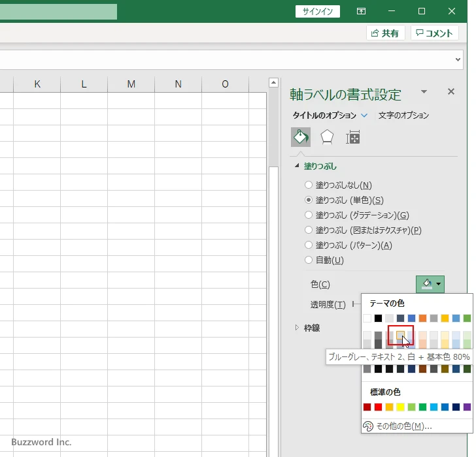This screenshot has height=457, width=476.
Task: Select column K header
Action: point(37,84)
